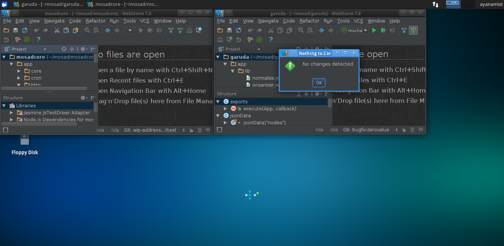The image size is (504, 246).
Task: Click the Cut scissors icon in mosadcore toolbar
Action: click(x=57, y=31)
